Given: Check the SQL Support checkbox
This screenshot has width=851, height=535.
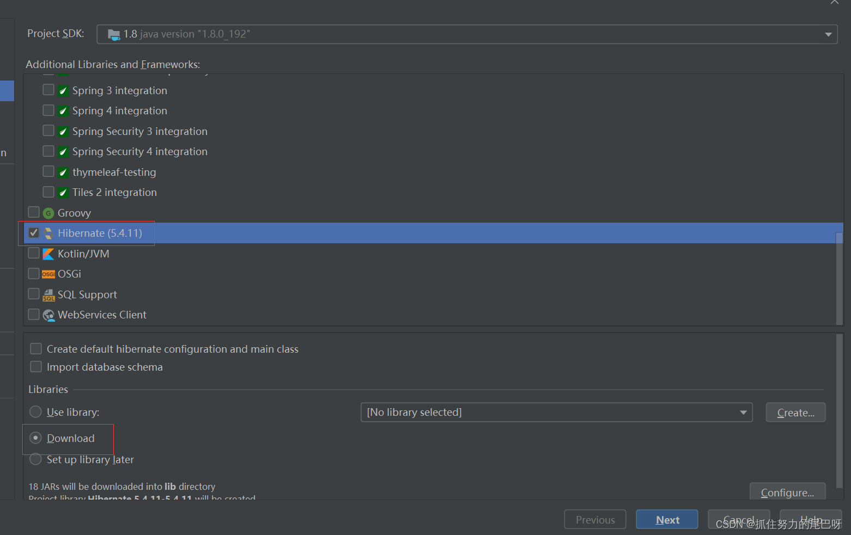Looking at the screenshot, I should [34, 294].
